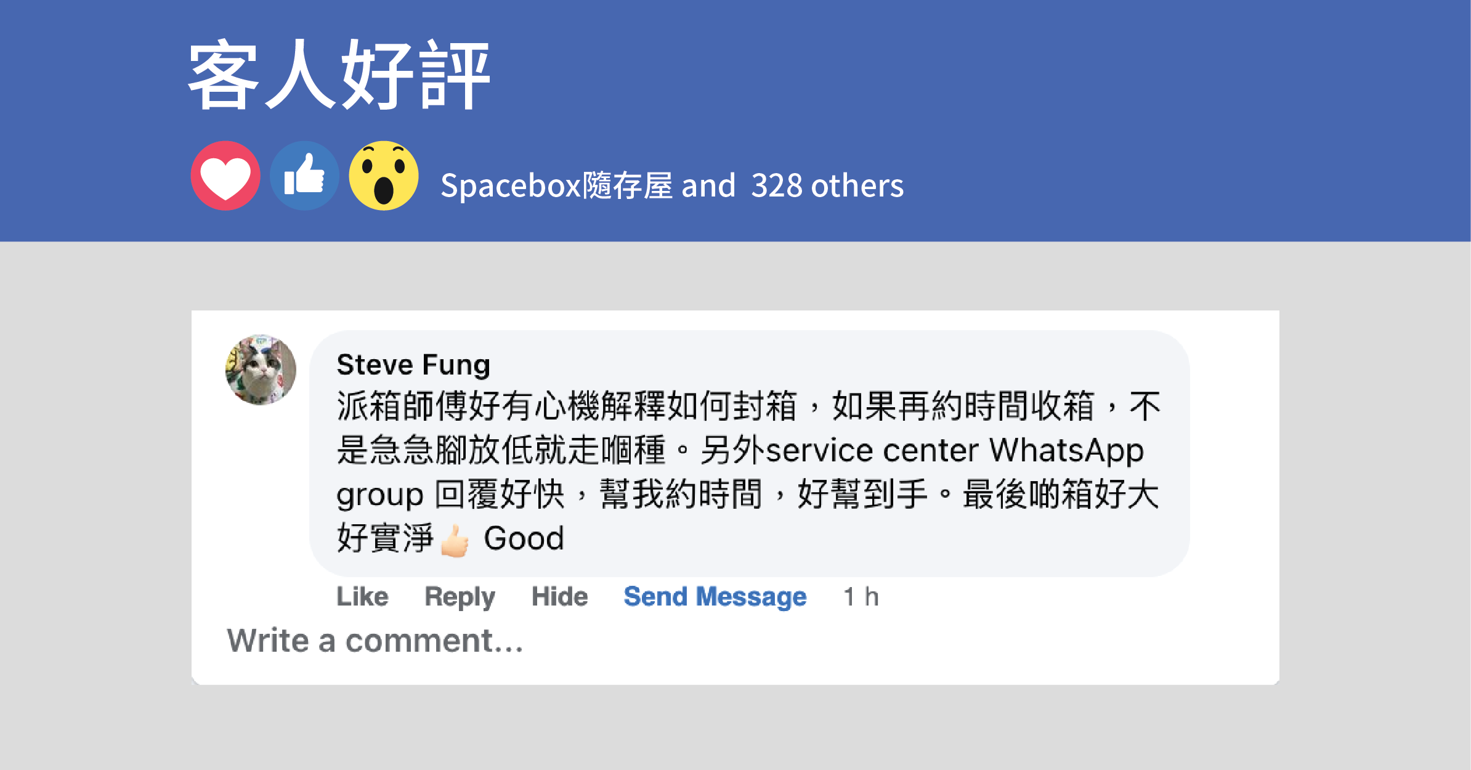Click the thumbs-up emoji in the comment
Viewport: 1471px width, 770px height.
click(455, 541)
